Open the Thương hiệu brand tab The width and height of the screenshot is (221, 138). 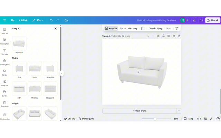pos(4,62)
